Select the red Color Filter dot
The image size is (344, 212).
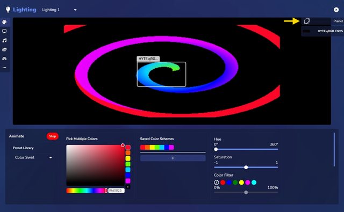click(223, 182)
